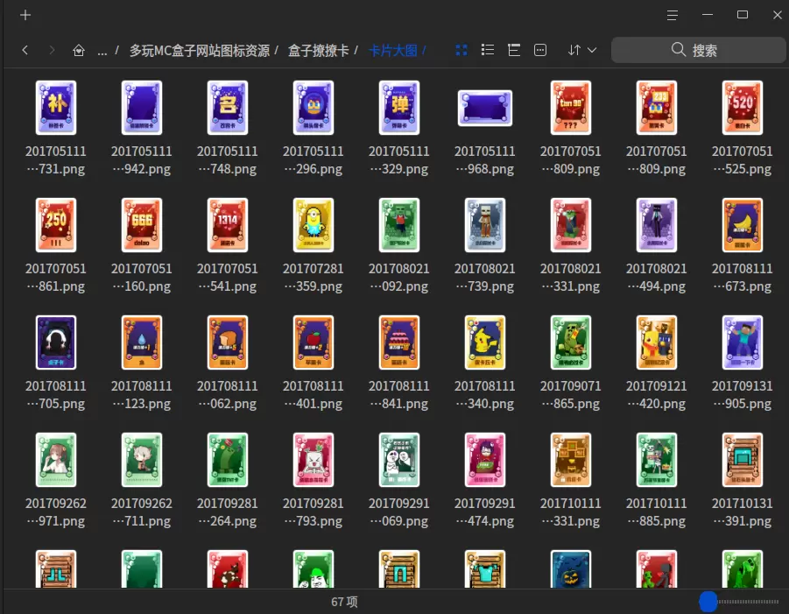Select the red 666 card thumbnail

[141, 225]
